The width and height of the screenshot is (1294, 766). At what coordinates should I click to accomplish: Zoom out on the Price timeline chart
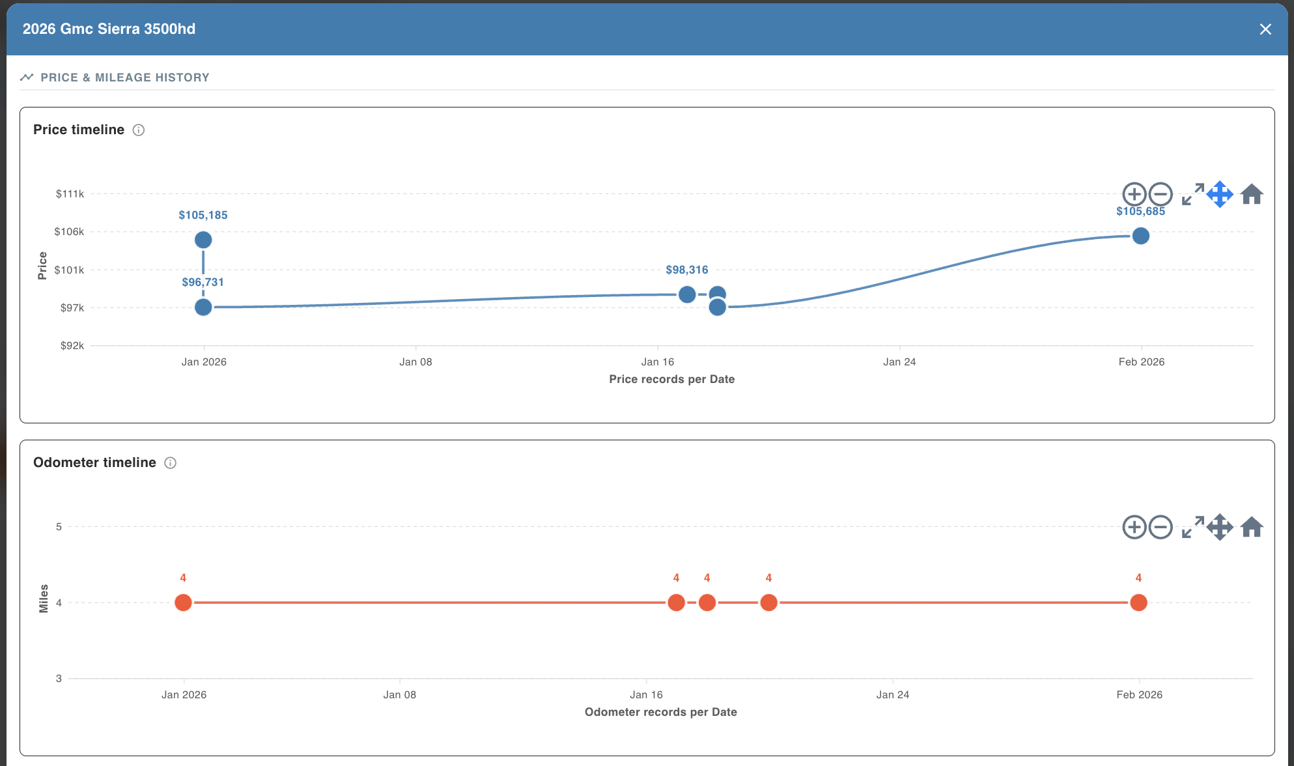[x=1160, y=194]
